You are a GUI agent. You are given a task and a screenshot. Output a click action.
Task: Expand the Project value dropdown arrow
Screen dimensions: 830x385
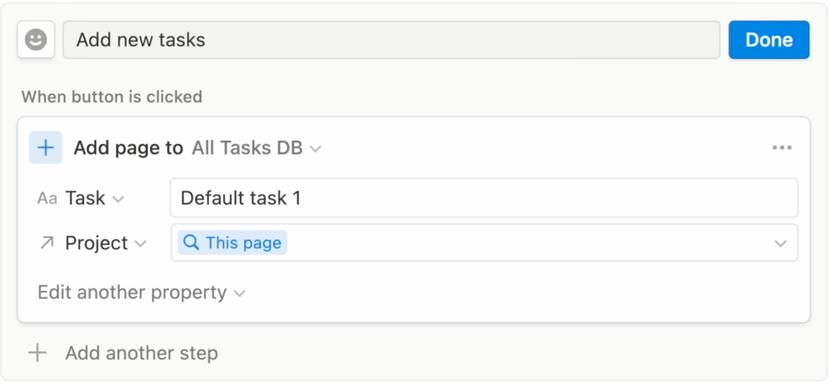tap(780, 243)
